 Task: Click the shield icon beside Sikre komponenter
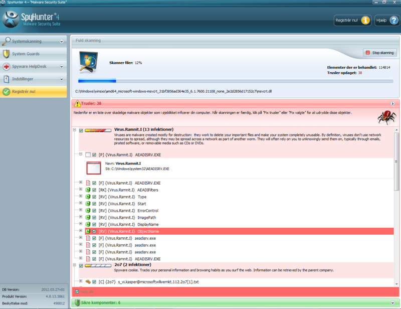pyautogui.click(x=77, y=302)
